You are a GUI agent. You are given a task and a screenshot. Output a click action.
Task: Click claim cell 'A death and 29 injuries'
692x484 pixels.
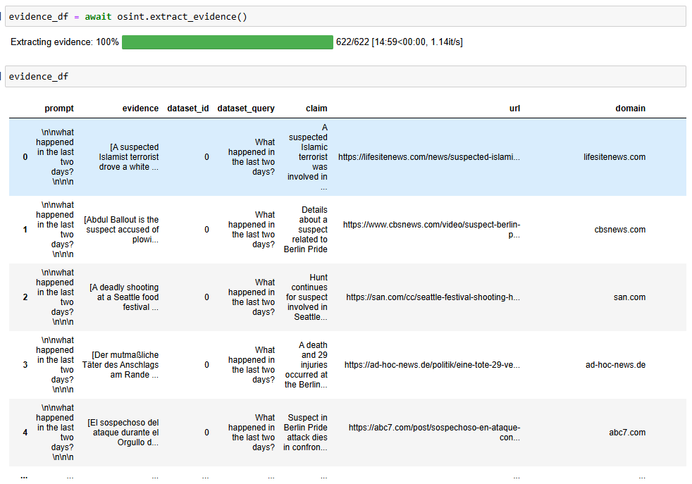point(306,365)
